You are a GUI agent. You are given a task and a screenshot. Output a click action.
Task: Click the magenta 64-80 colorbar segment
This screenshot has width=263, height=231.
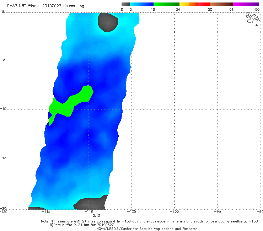point(246,4)
